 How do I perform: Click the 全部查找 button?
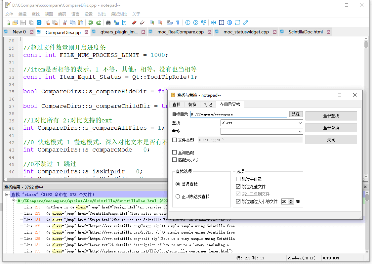point(331,116)
